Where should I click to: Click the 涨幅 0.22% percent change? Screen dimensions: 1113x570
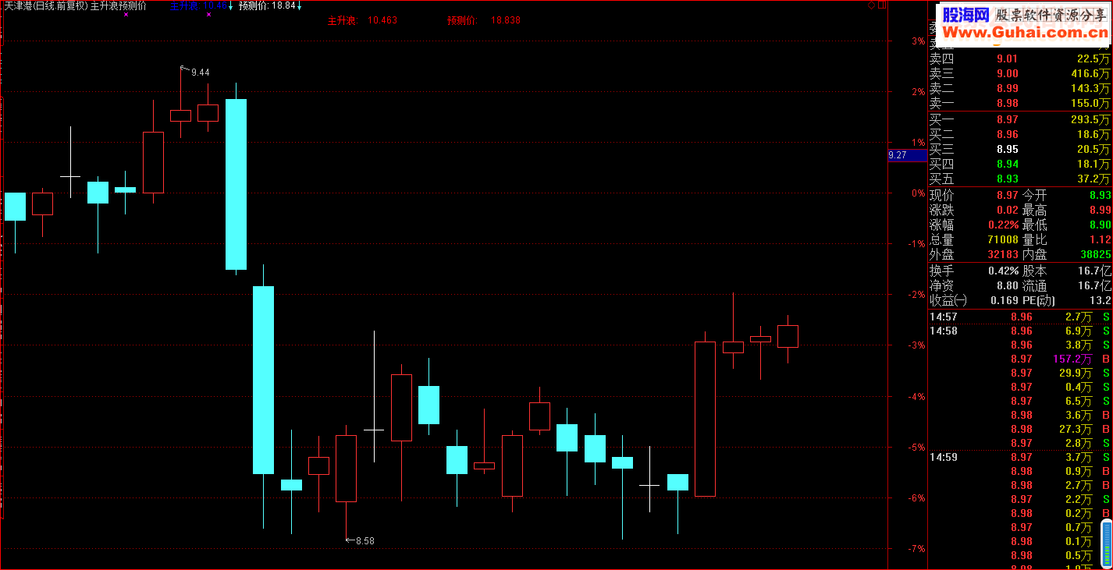(1003, 225)
